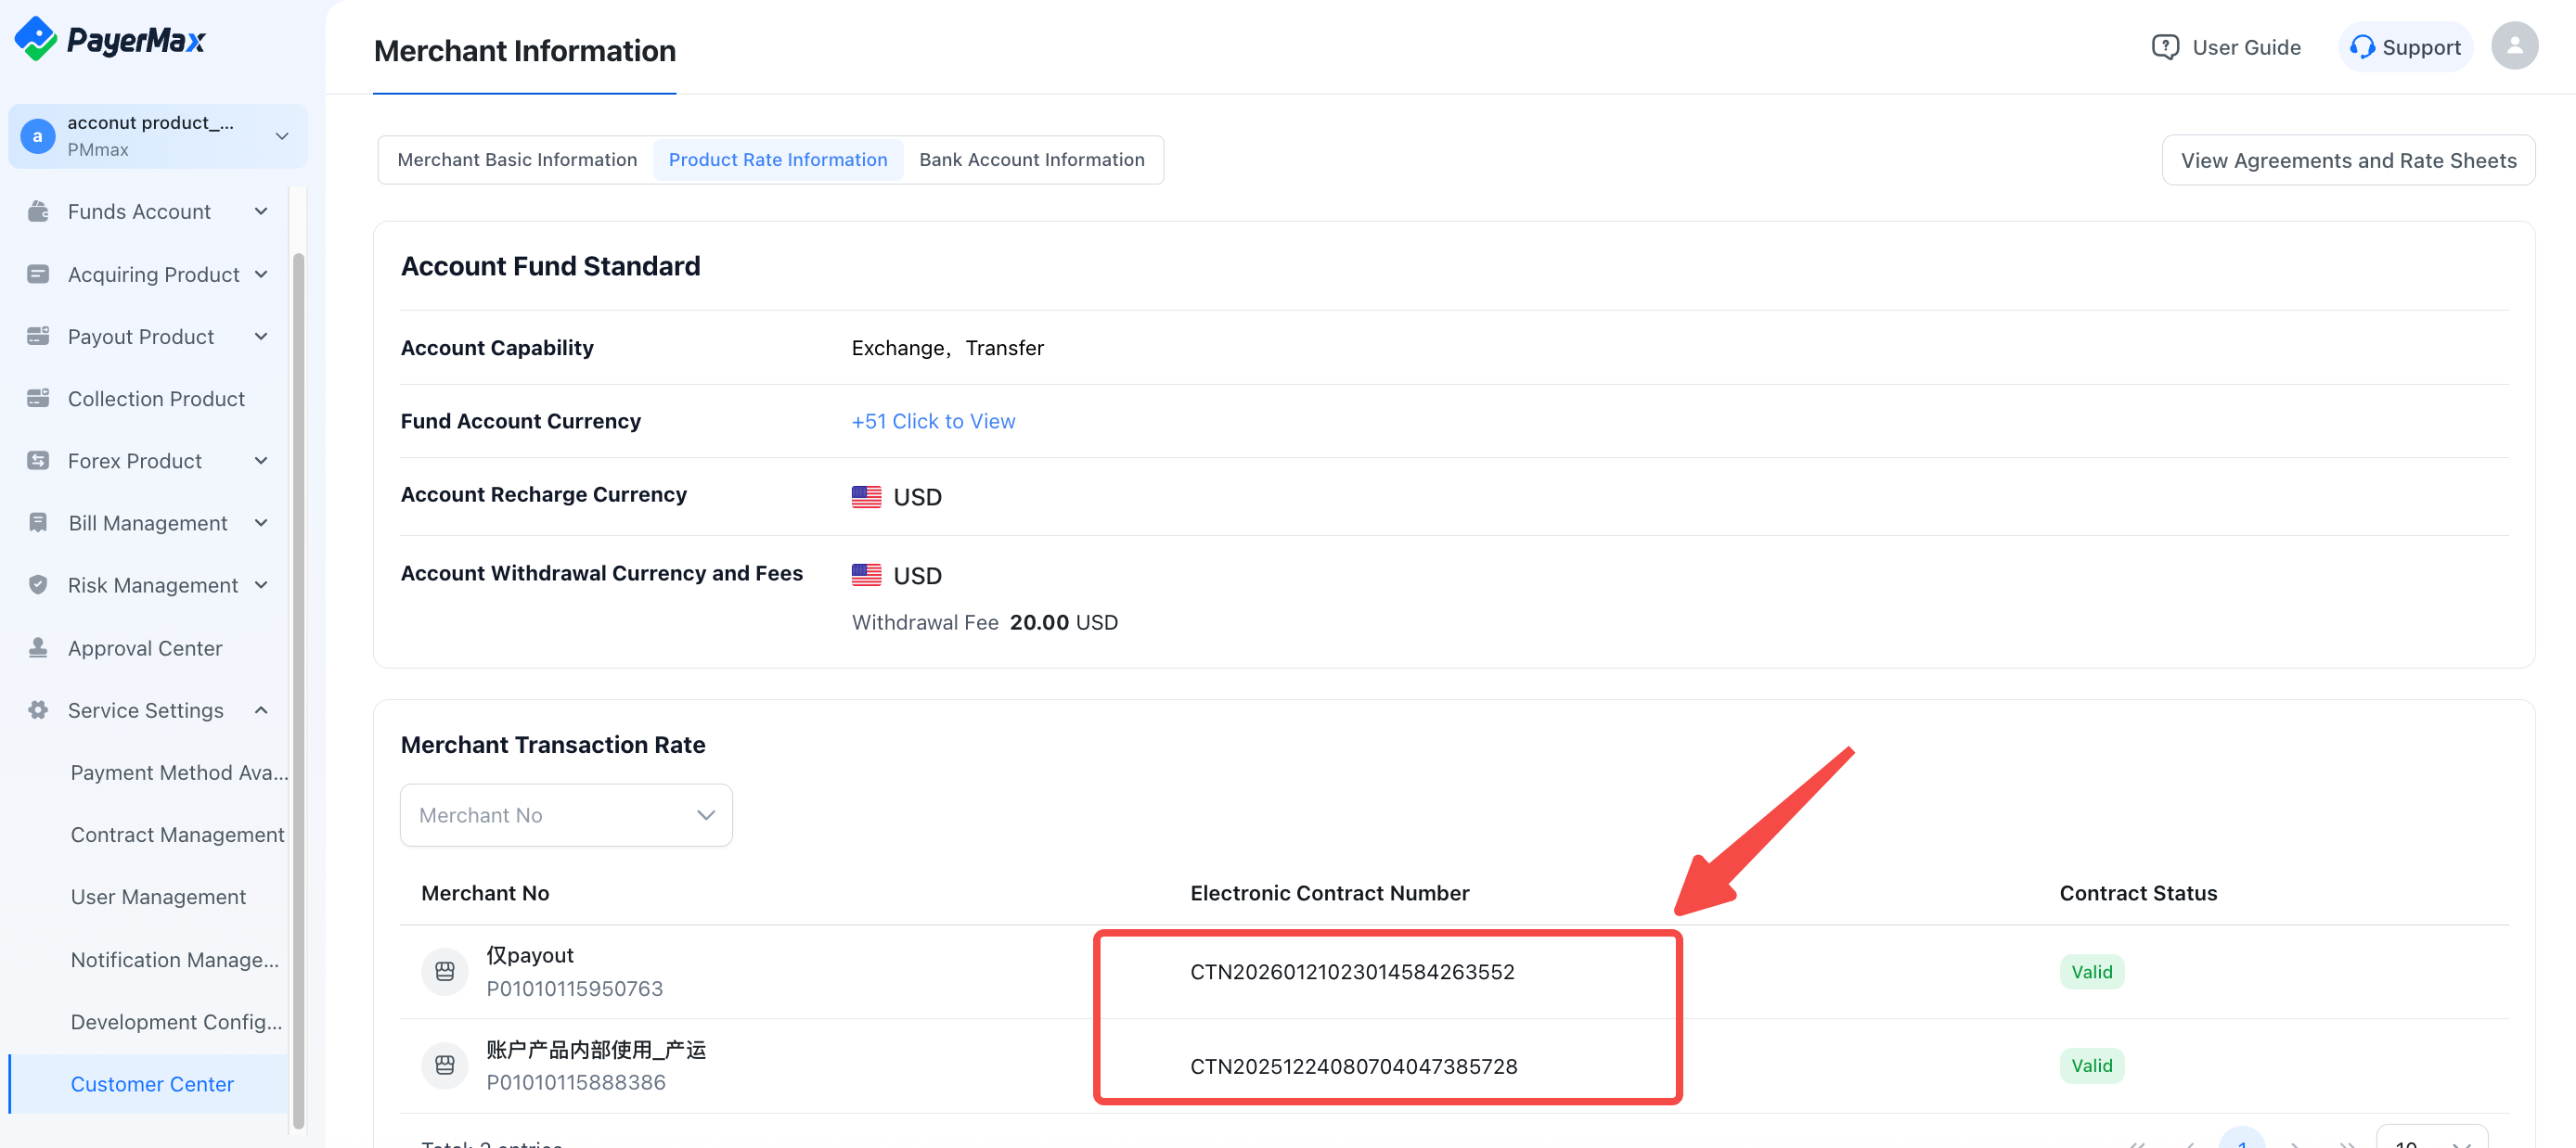Viewport: 2576px width, 1148px height.
Task: Click the Valid badge for merchant P01010115888386
Action: [x=2091, y=1065]
